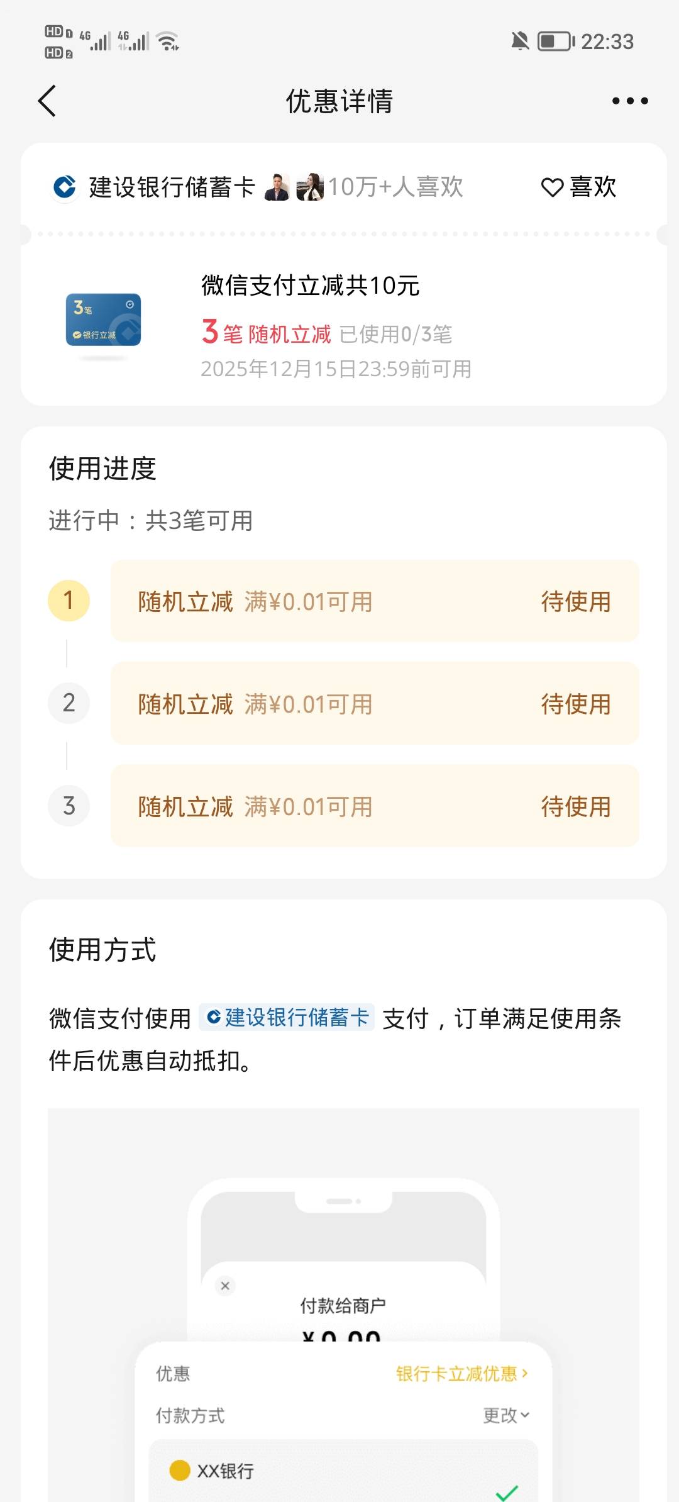Tap the user avatars beside 10万+人喜欢
Viewport: 679px width, 1502px height.
point(294,187)
